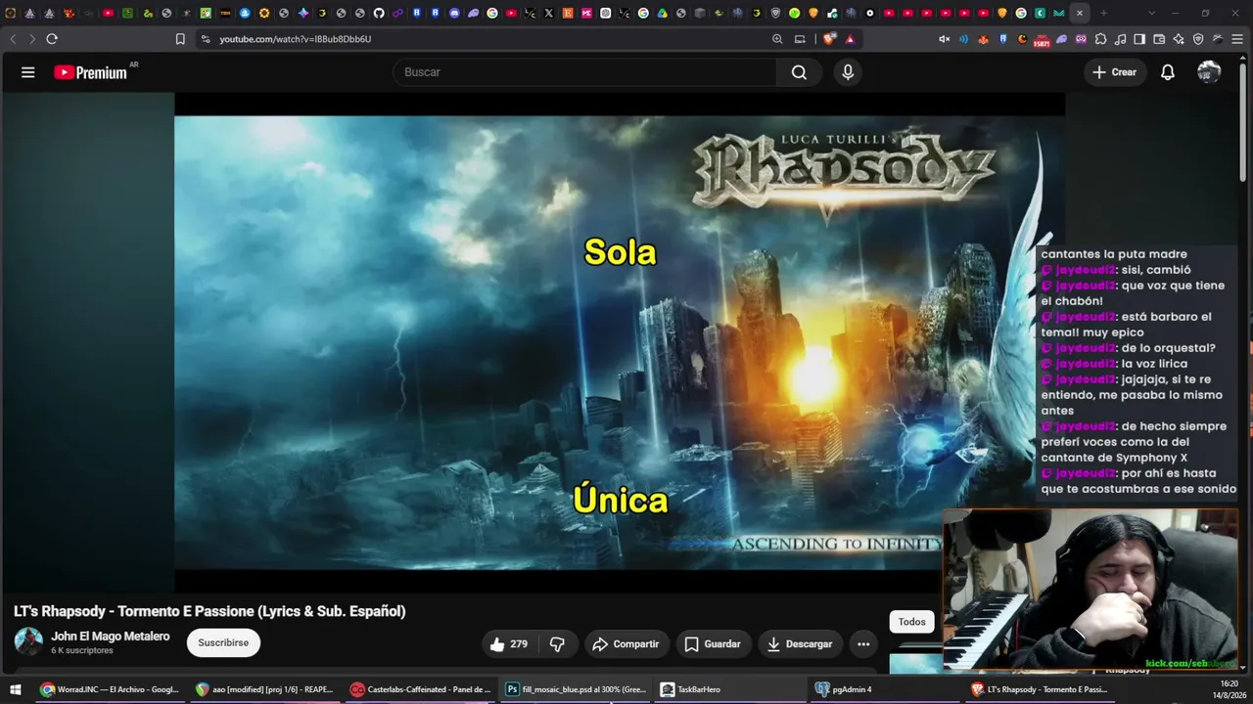The width and height of the screenshot is (1253, 704).
Task: Open Windows Start menu
Action: (15, 689)
